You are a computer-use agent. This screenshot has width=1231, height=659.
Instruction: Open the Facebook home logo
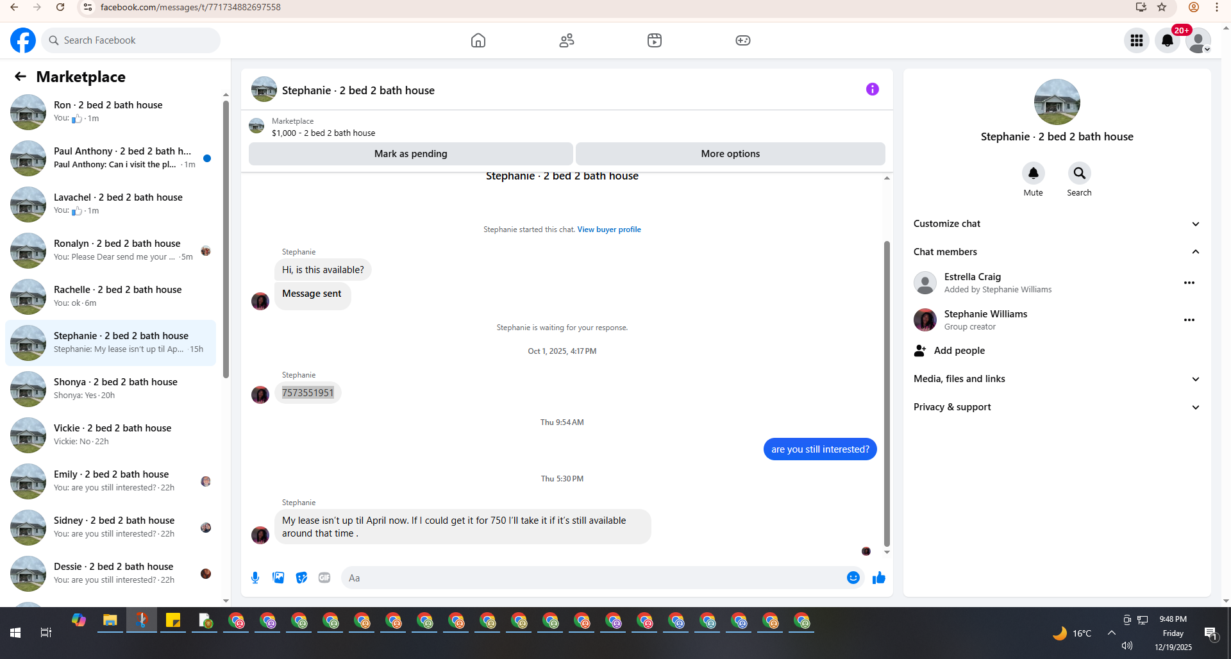23,40
